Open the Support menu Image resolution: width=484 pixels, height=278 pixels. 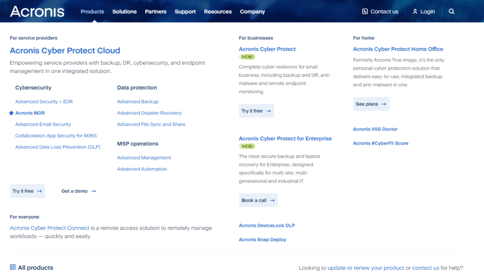(185, 11)
